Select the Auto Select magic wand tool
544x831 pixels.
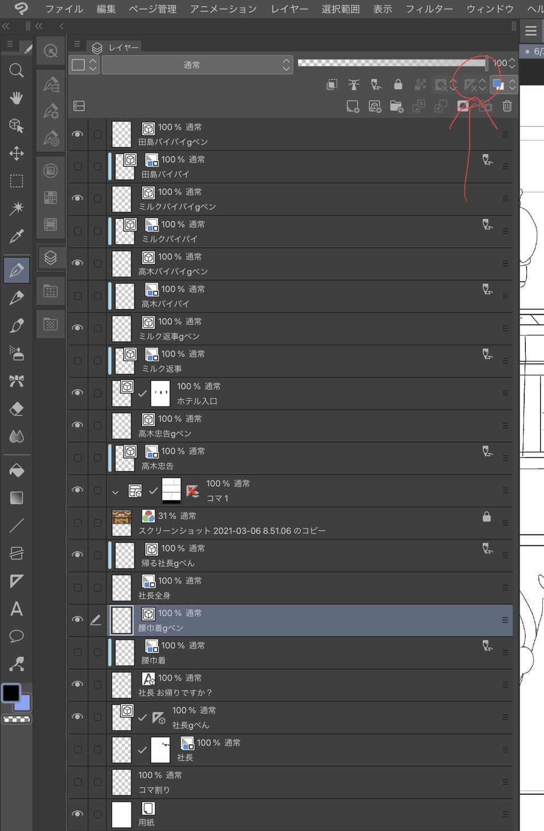(x=16, y=208)
